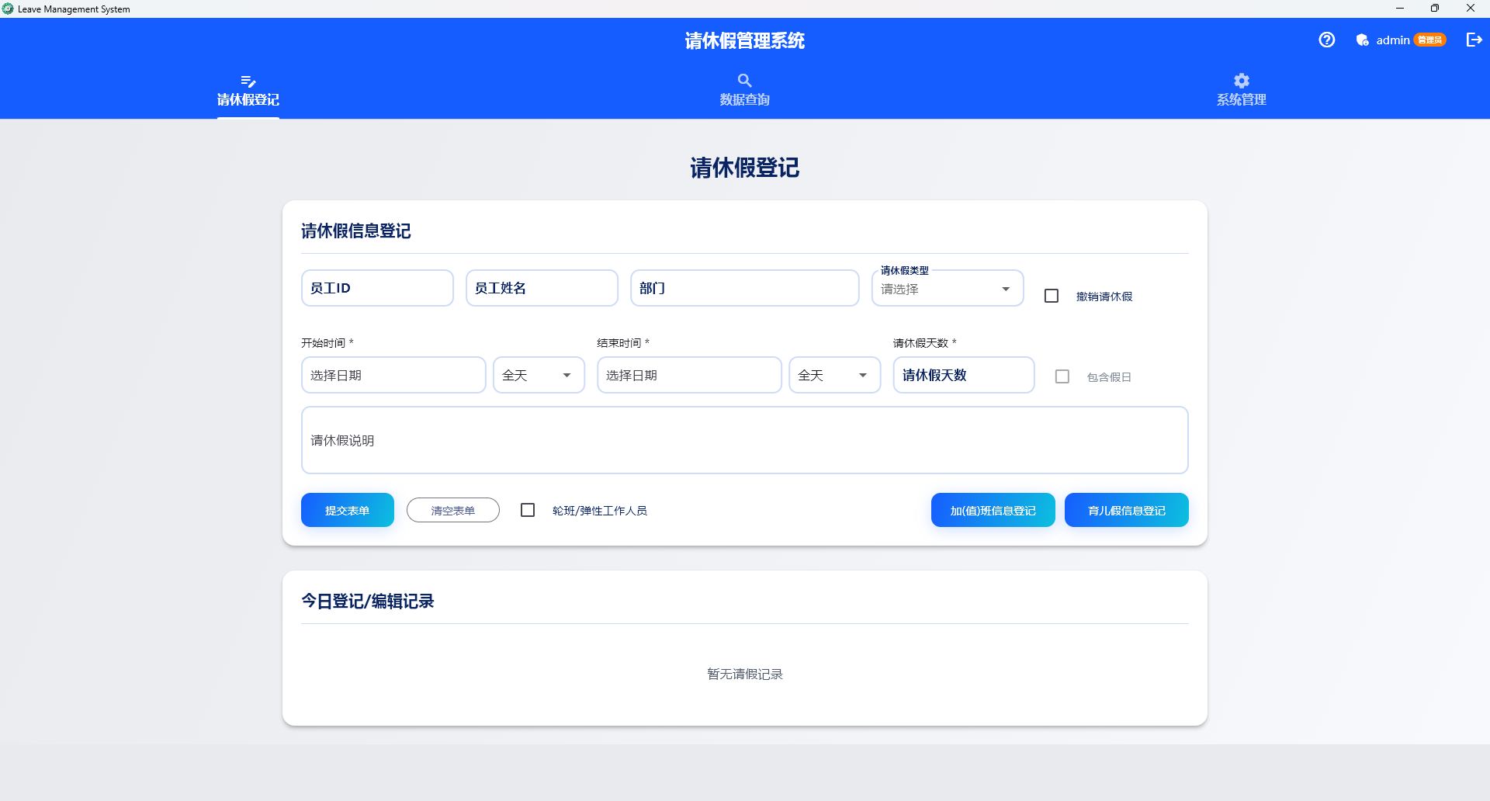Click the 数据查询 magnifier icon
Screen dimensions: 1490x801
(x=744, y=81)
